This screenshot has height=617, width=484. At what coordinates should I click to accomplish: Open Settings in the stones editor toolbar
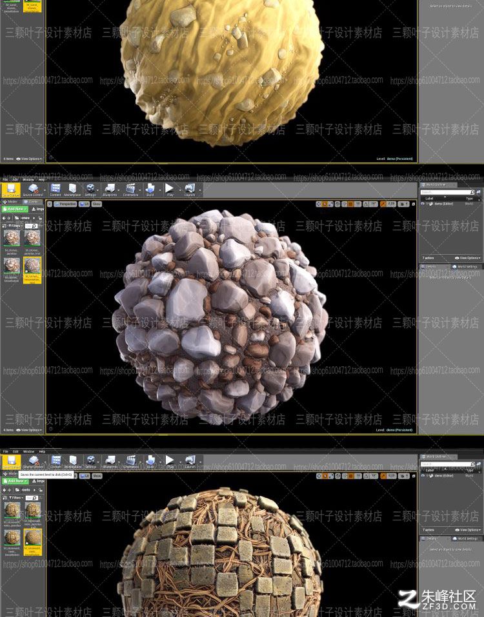click(x=90, y=190)
